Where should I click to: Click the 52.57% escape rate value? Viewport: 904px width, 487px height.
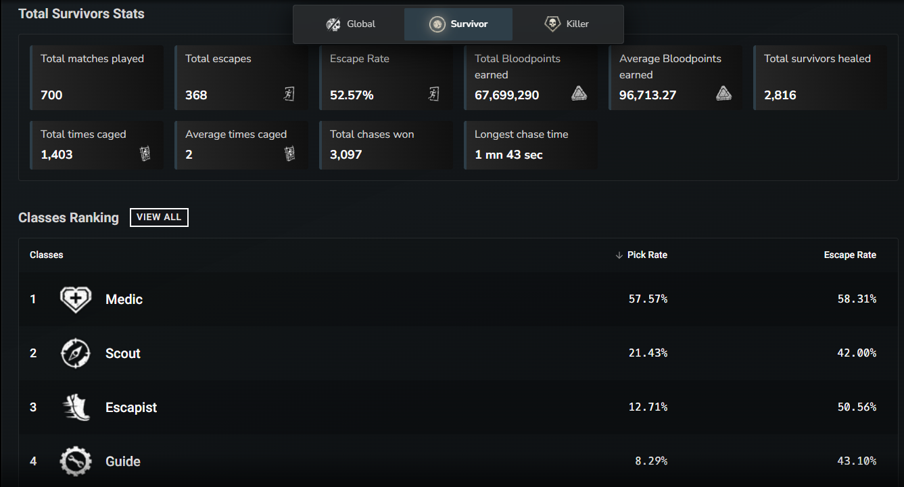coord(352,95)
